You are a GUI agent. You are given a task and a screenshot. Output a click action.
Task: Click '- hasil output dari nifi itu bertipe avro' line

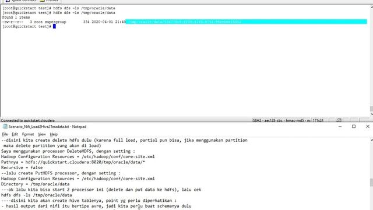pos(96,206)
